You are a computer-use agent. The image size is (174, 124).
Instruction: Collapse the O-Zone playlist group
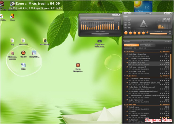tap(125, 51)
